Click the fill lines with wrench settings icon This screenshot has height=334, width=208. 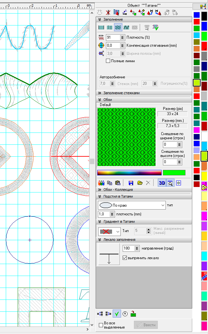[147, 27]
